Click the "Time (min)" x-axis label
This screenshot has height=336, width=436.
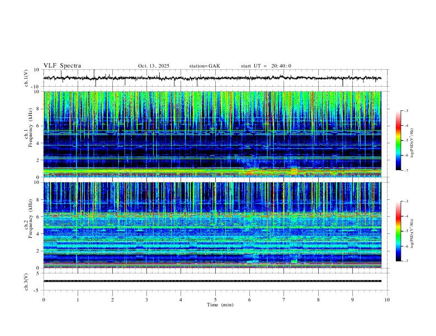click(x=220, y=305)
